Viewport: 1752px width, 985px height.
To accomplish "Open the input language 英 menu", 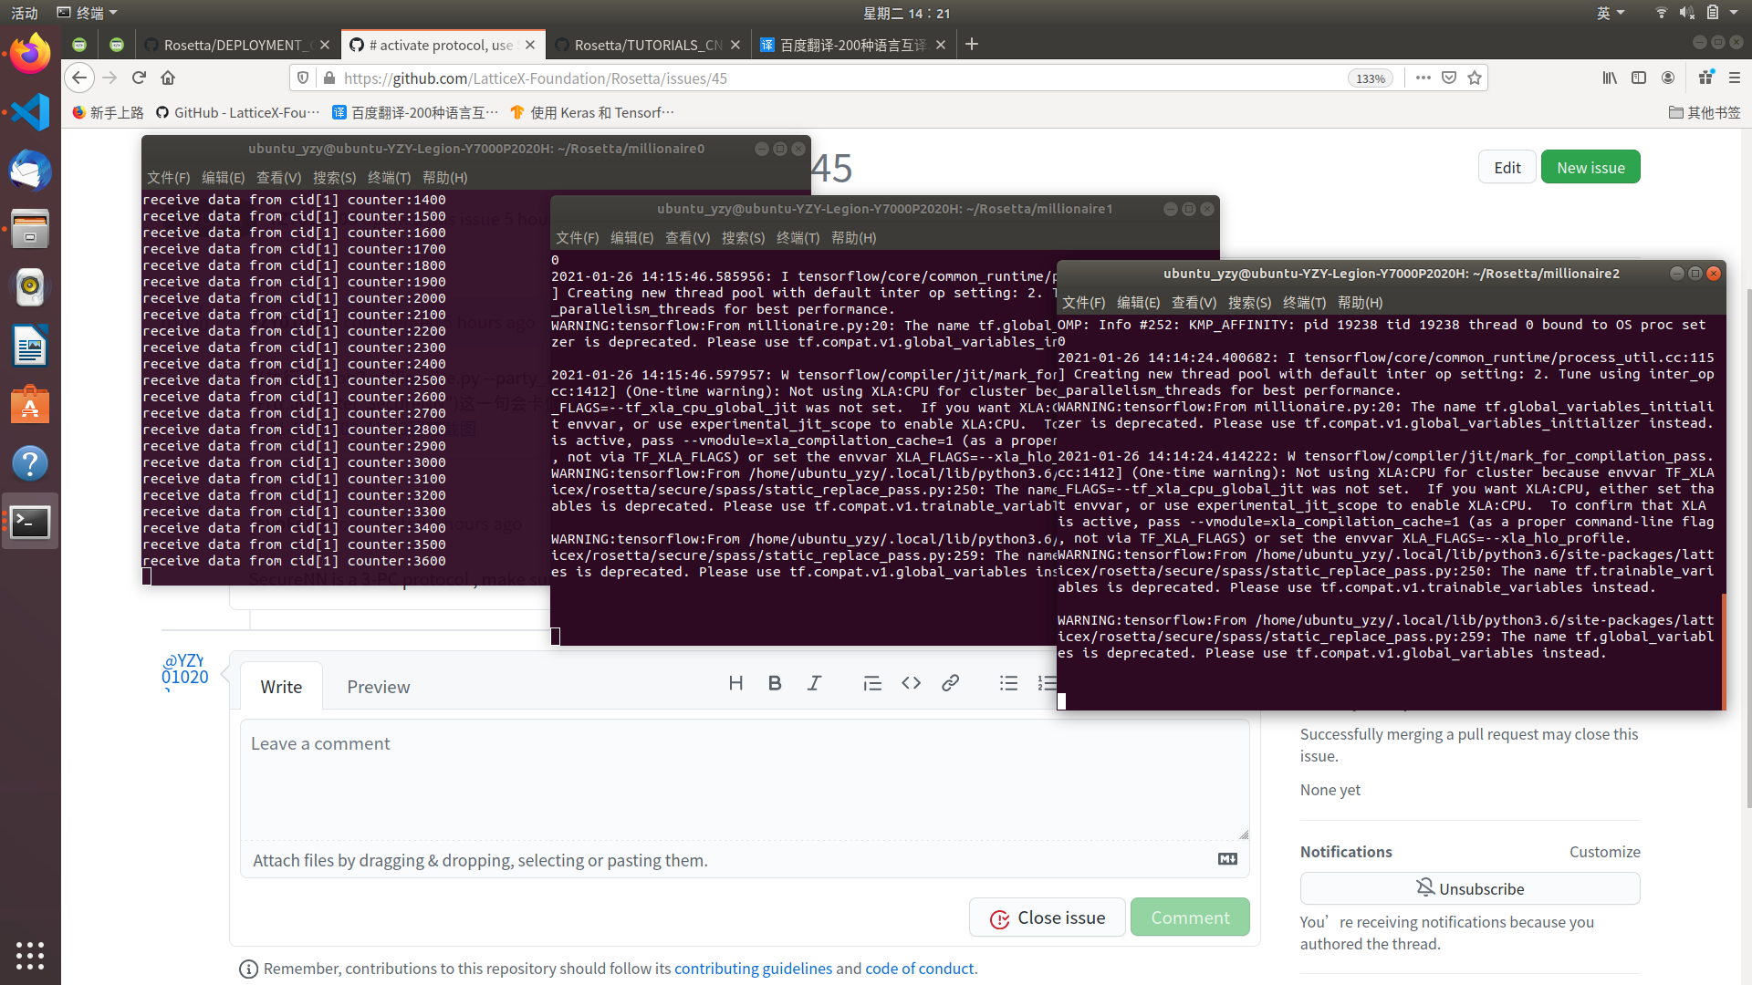I will pos(1610,13).
